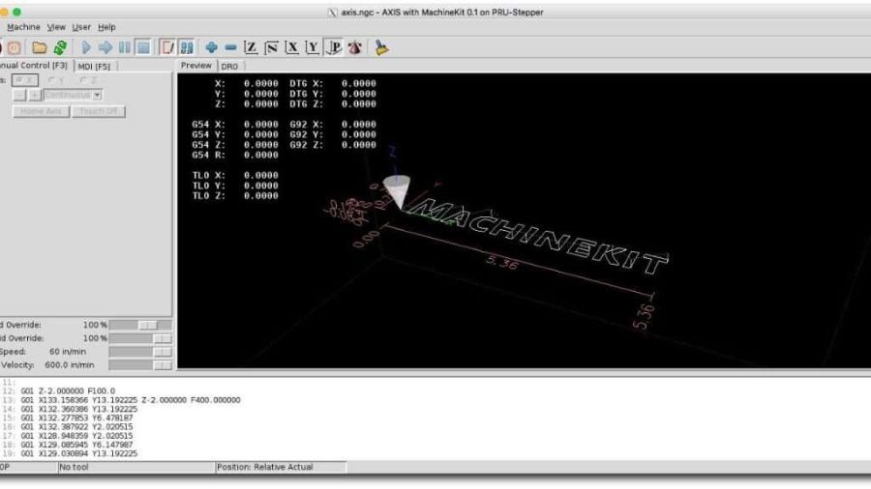Image resolution: width=871 pixels, height=489 pixels.
Task: Toggle skip lines with block delete icon
Action: (167, 48)
